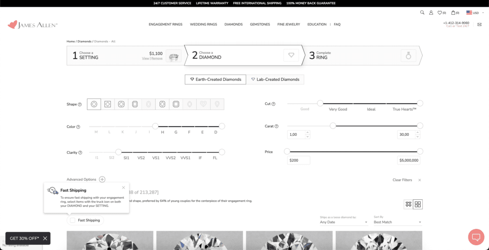Click the Clarity slider handle at SI1

[x=118, y=152]
